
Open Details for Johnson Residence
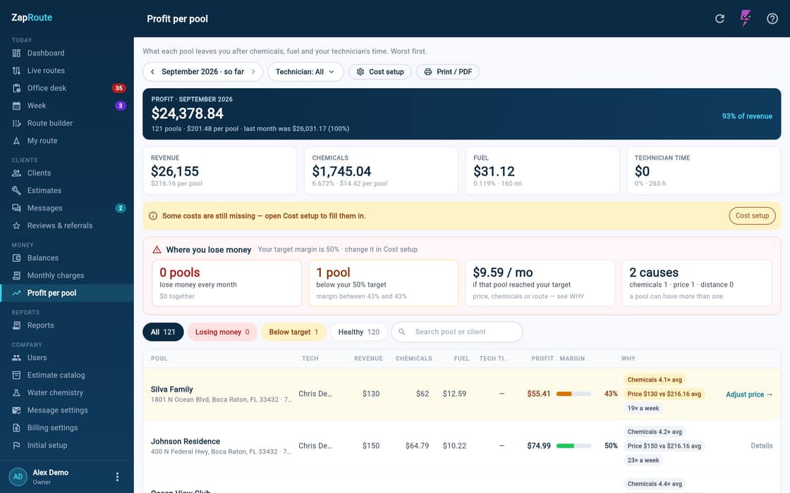tap(761, 446)
